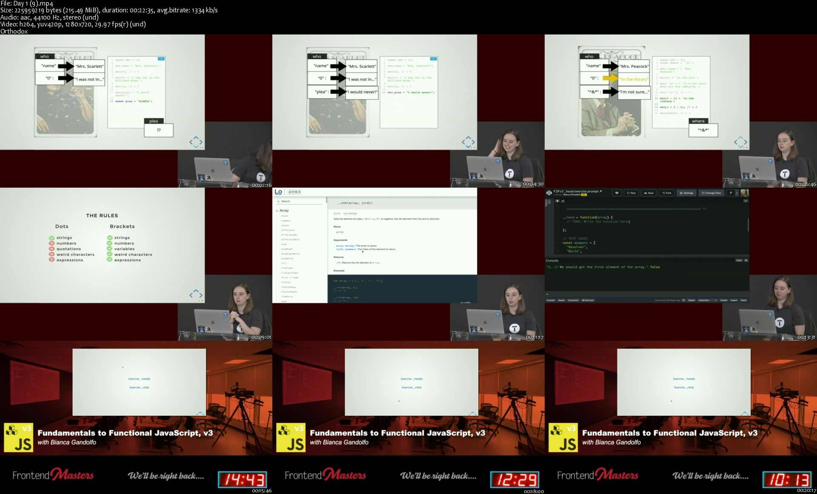Open the CodePen logo in the 00:13:31 frame
This screenshot has width=817, height=494.
pos(549,193)
